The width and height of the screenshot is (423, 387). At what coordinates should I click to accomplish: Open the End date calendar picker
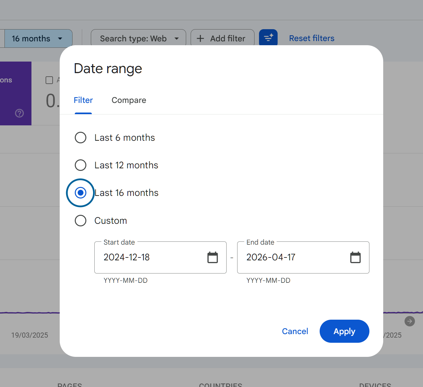(x=355, y=257)
